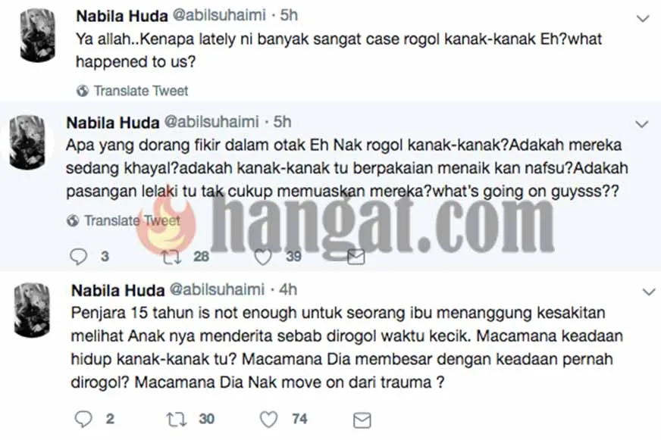Like the tweet with 74 likes
Image resolution: width=661 pixels, height=440 pixels.
click(x=268, y=420)
